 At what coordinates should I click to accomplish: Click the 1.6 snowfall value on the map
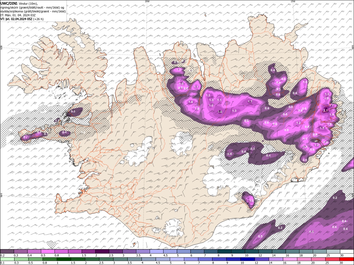click(220, 112)
